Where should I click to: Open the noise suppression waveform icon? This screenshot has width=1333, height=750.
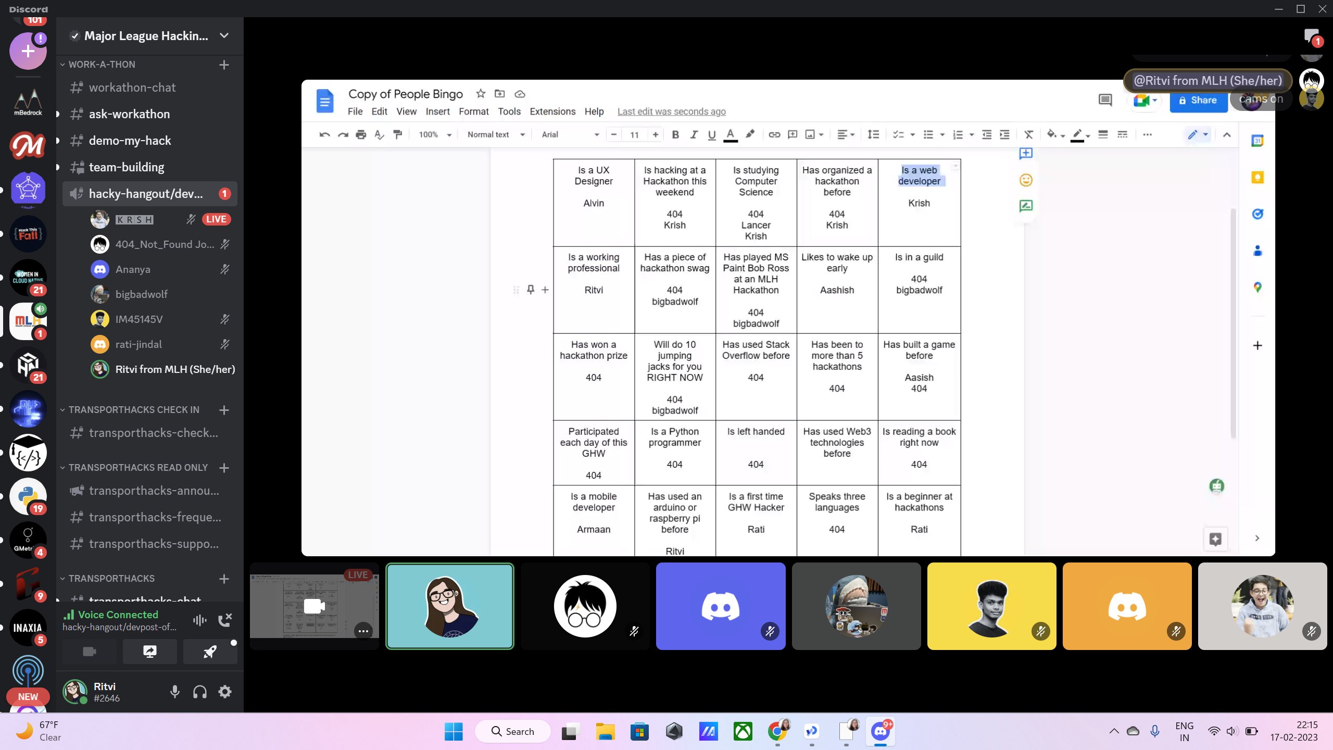[199, 620]
